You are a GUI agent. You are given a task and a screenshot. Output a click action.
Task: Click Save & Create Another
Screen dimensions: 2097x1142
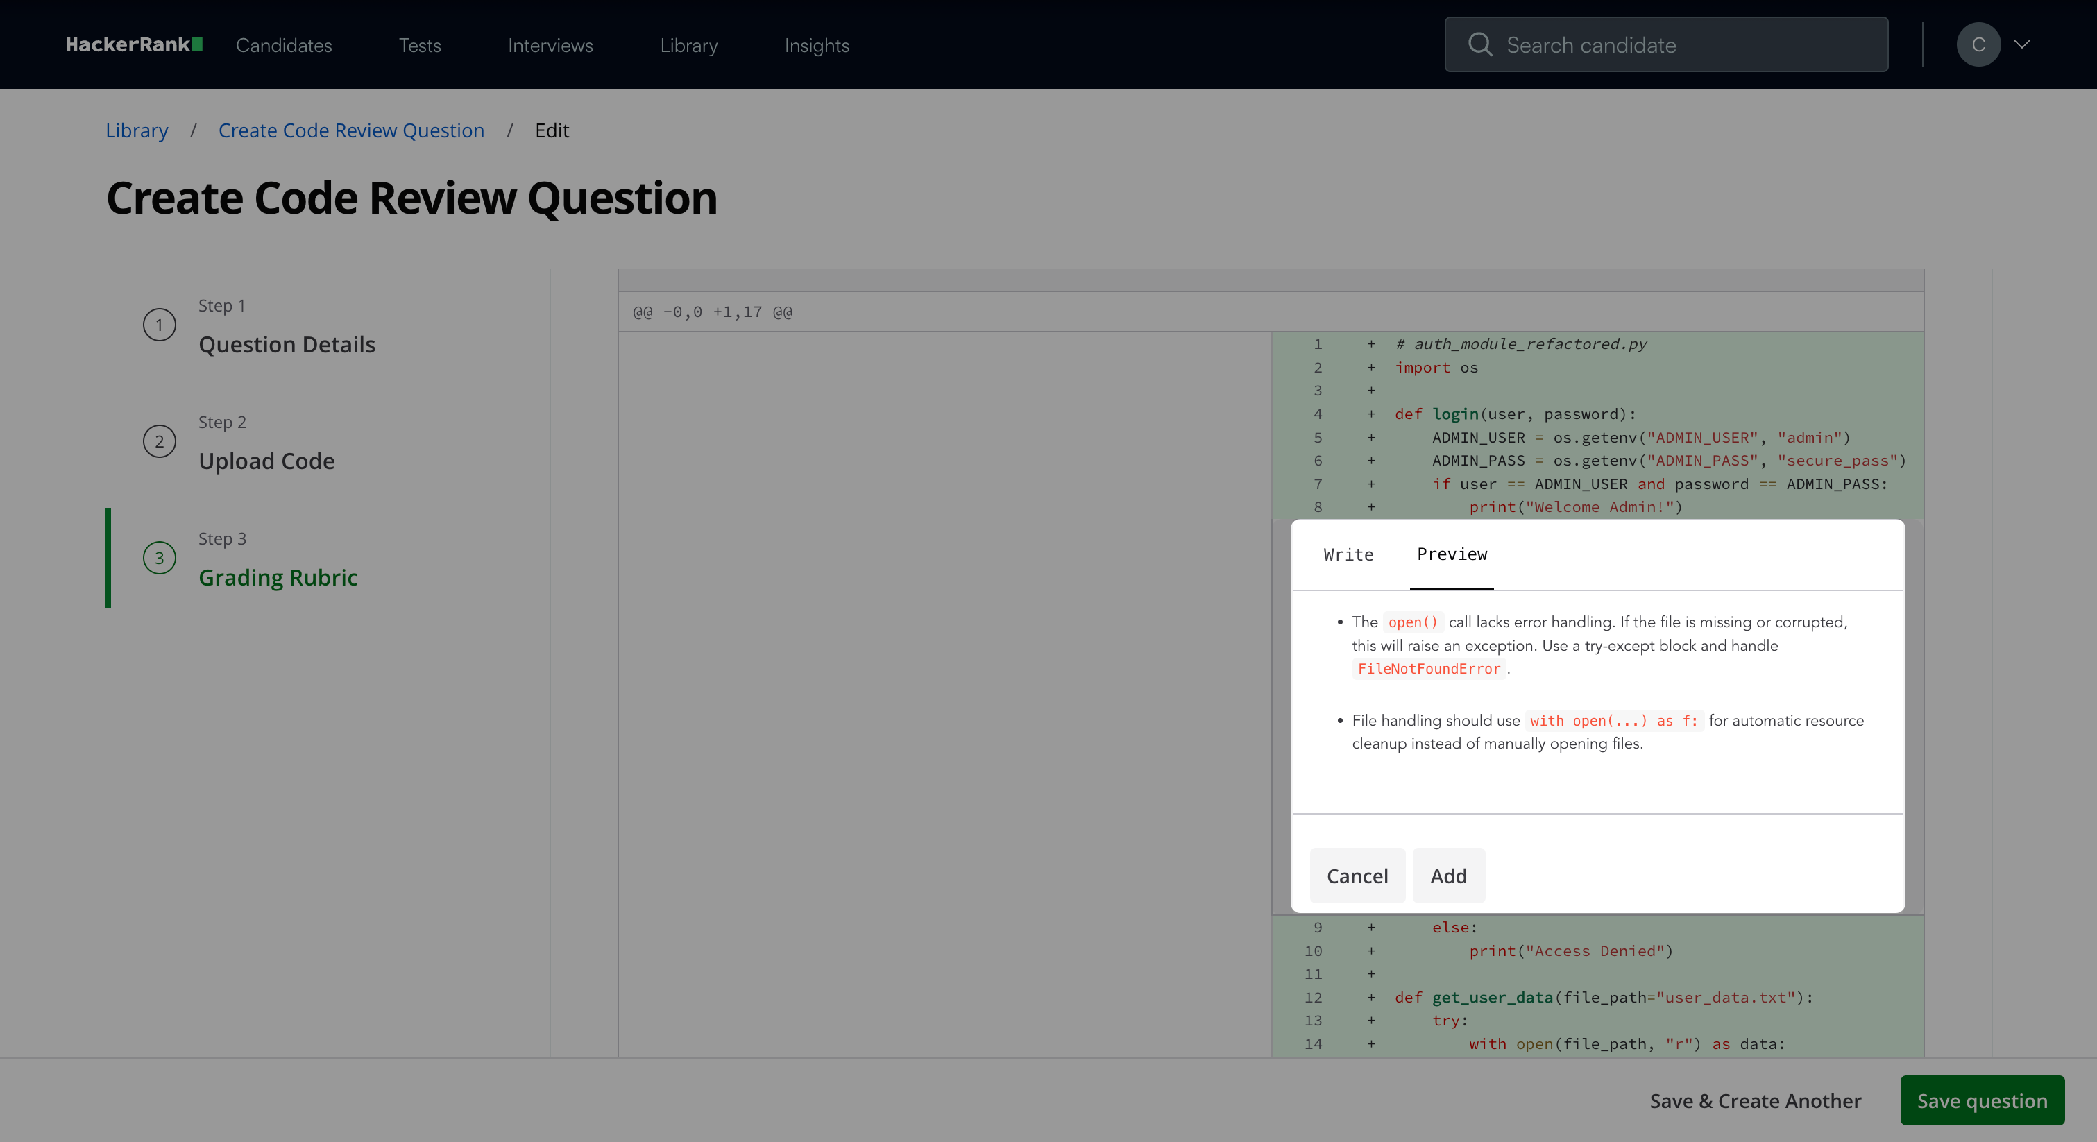pos(1755,1100)
